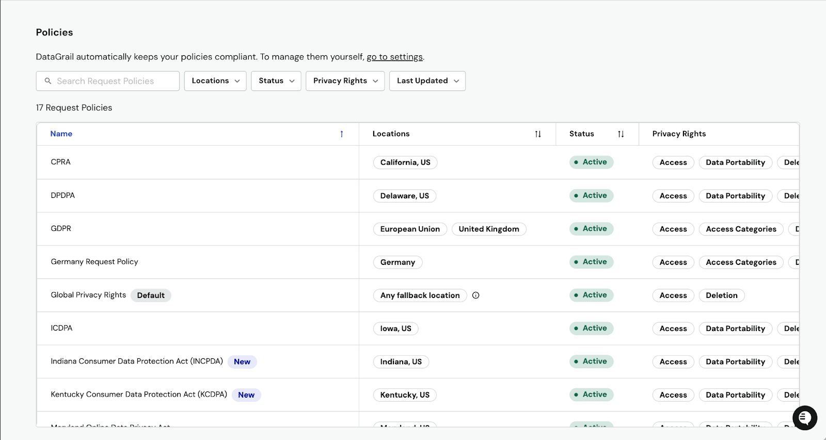
Task: Open the CPRA policy row
Action: (61, 162)
